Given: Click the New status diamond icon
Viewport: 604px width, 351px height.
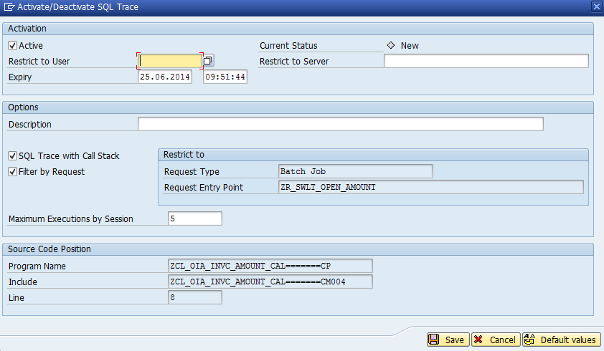Looking at the screenshot, I should click(x=391, y=45).
